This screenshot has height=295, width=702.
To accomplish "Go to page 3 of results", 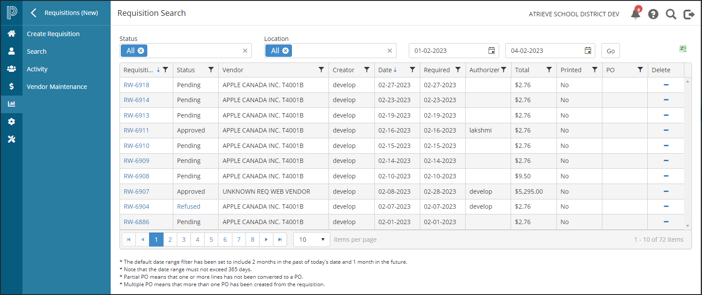I will point(184,240).
